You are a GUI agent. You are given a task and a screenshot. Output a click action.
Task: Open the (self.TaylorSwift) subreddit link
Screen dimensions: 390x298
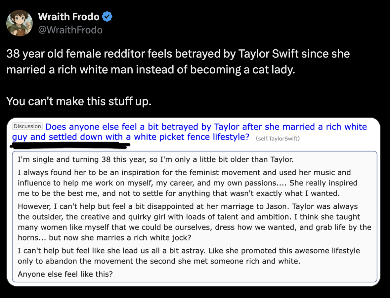[278, 139]
